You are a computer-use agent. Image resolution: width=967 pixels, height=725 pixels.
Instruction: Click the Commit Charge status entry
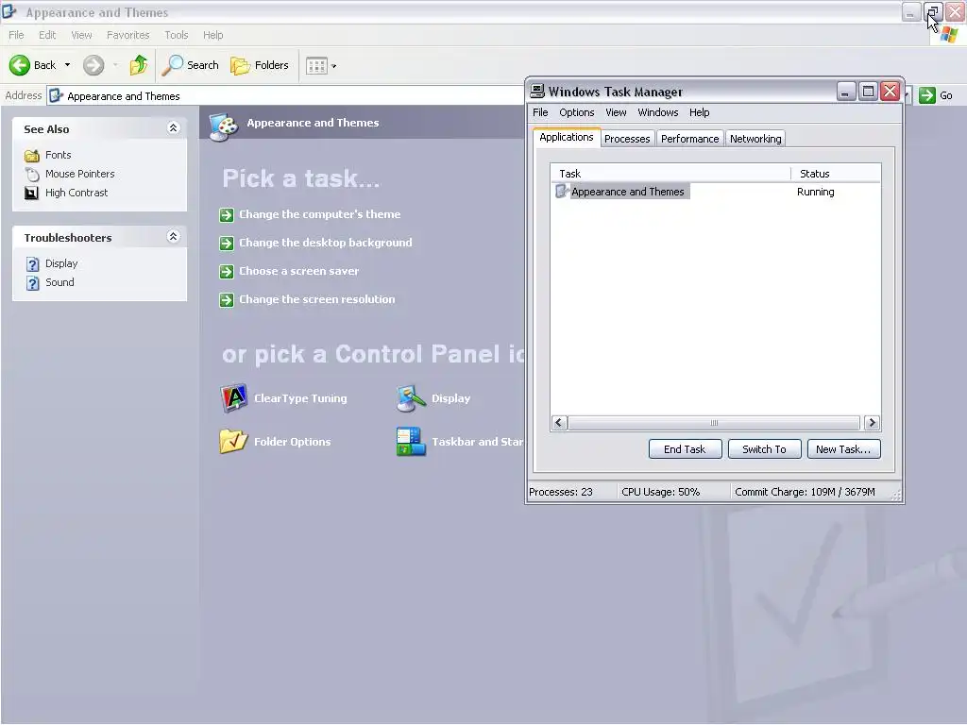tap(805, 492)
